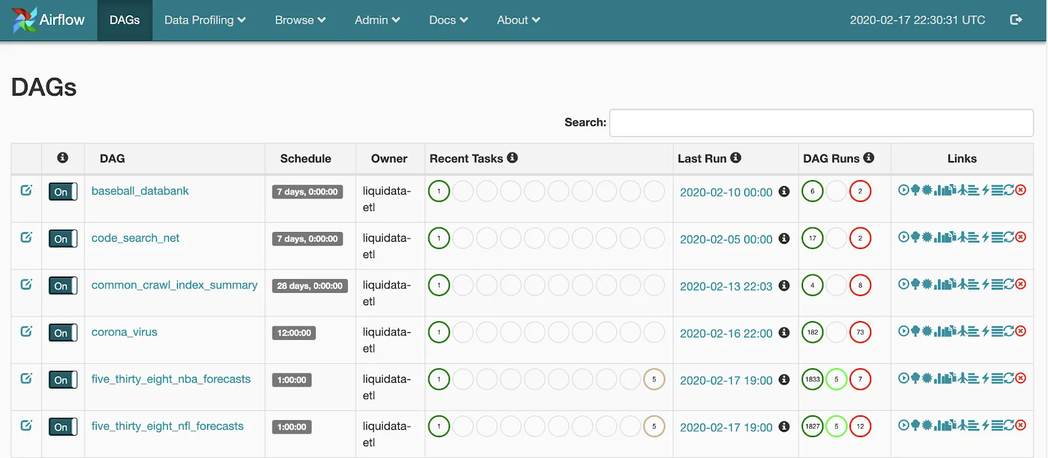This screenshot has height=458, width=1048.
Task: Click corona_virus 12:00:00 schedule badge
Action: (294, 333)
